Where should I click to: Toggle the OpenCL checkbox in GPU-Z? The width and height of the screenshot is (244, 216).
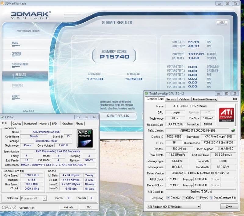168,198
